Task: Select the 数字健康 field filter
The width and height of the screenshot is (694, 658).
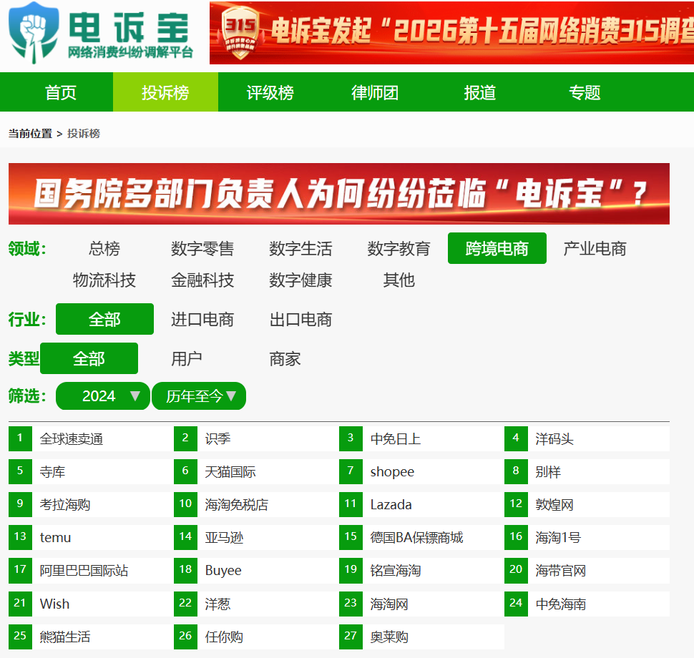Action: [x=300, y=280]
